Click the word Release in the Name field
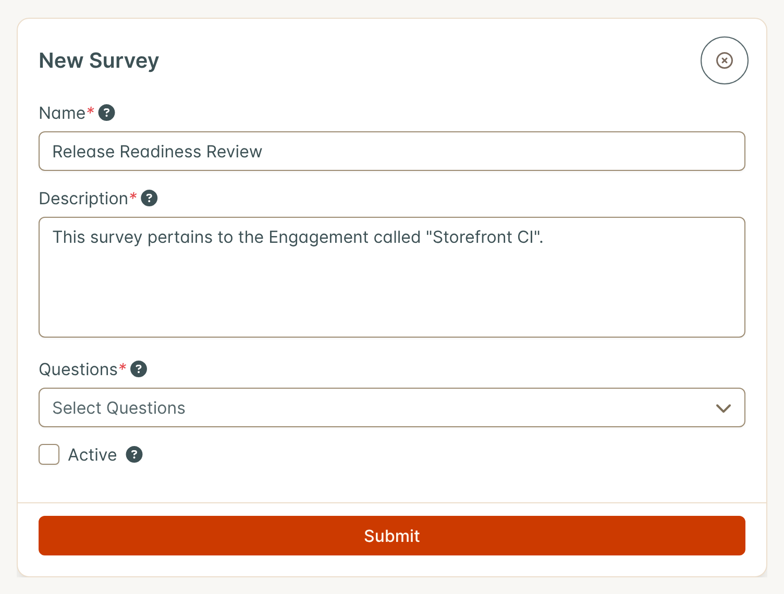The image size is (784, 594). point(83,152)
